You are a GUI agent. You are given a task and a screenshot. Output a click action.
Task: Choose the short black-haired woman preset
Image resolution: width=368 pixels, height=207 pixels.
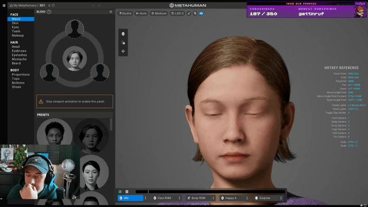click(x=94, y=172)
